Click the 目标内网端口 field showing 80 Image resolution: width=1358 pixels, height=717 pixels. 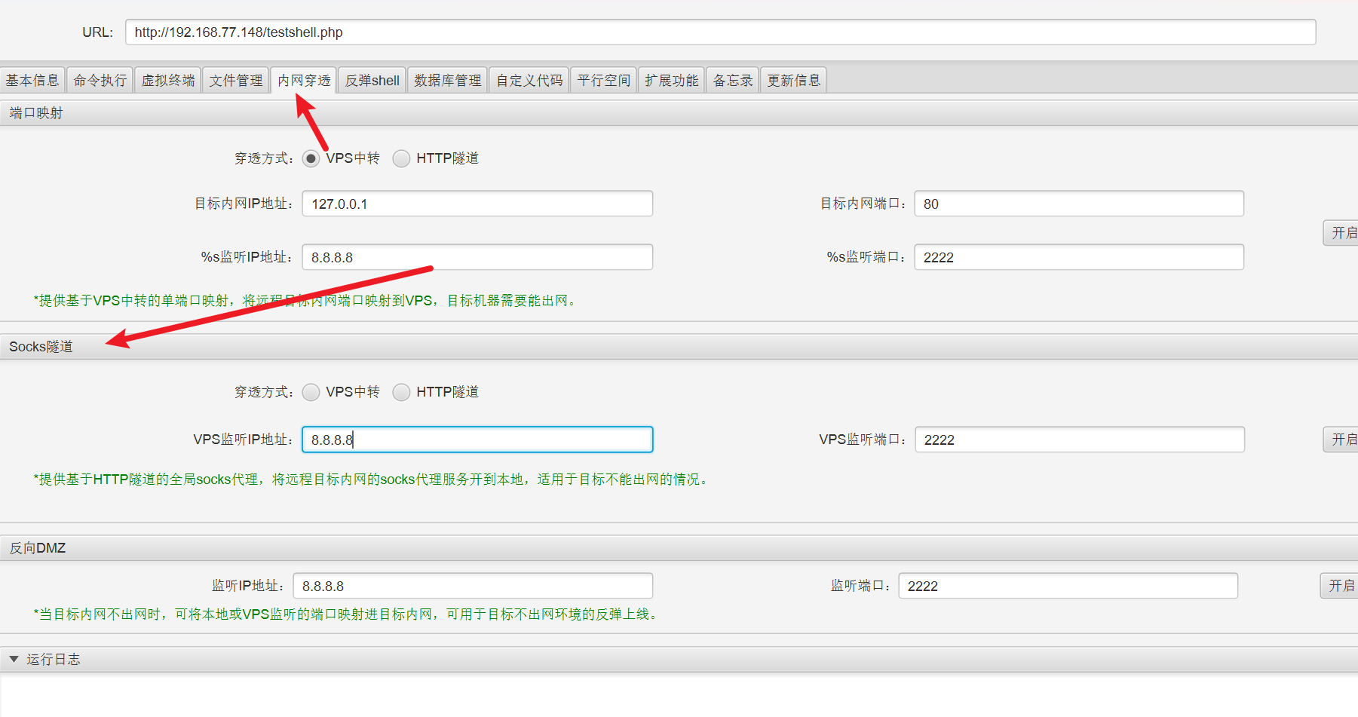(x=1078, y=204)
